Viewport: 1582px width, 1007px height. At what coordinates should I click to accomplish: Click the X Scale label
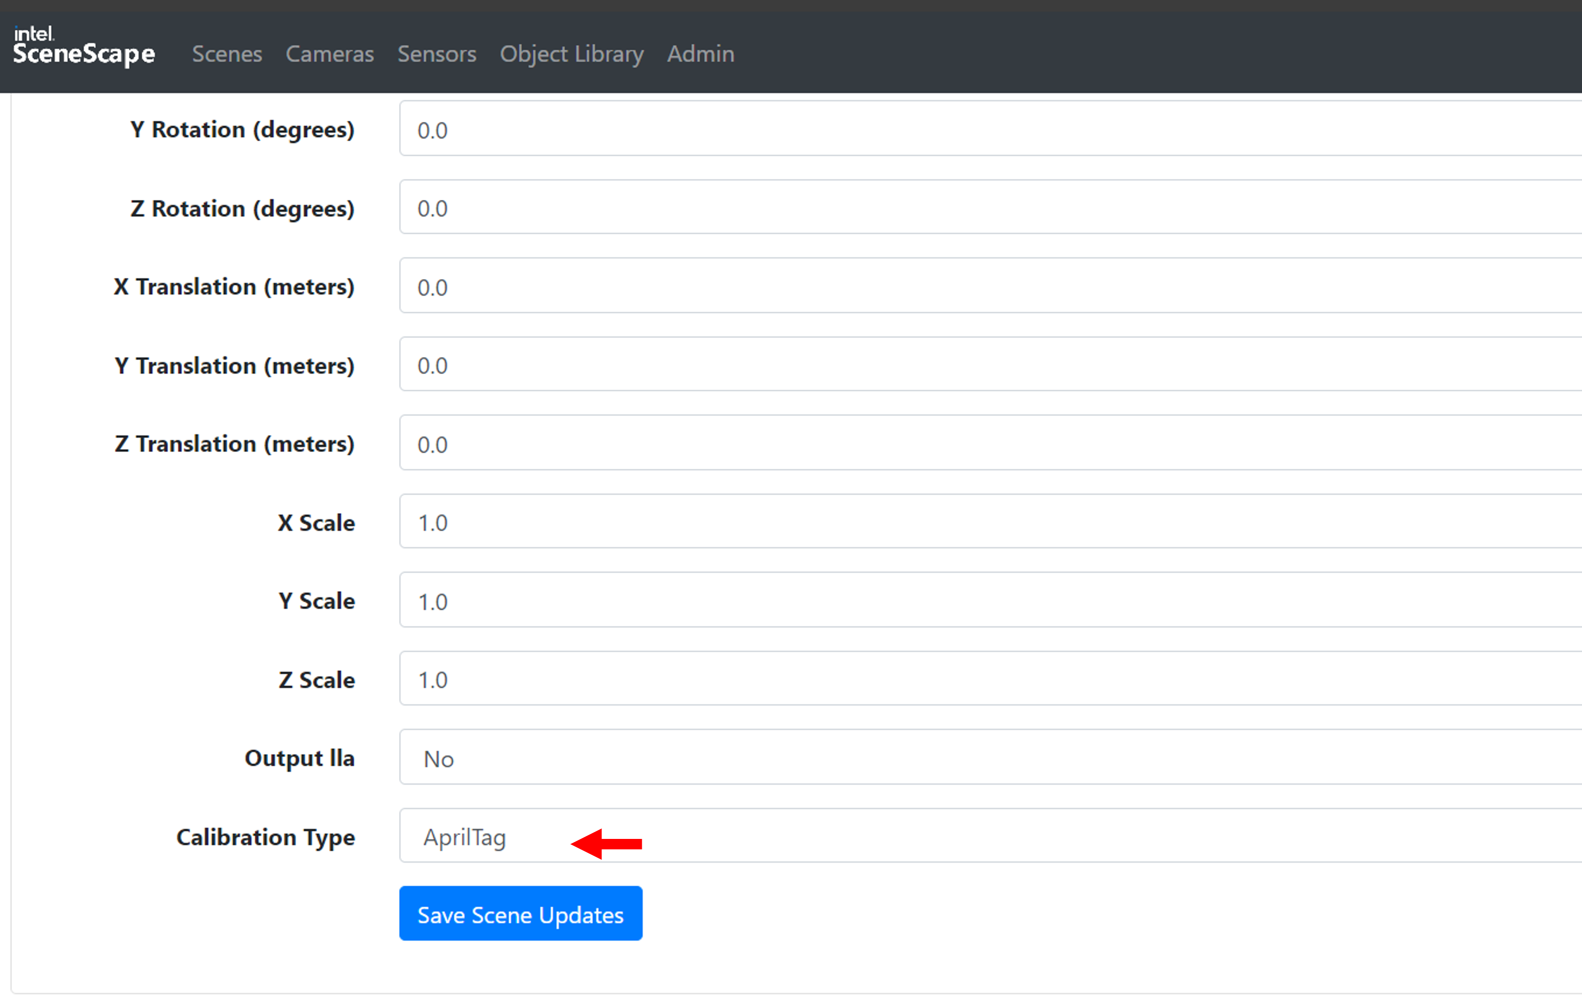click(316, 523)
